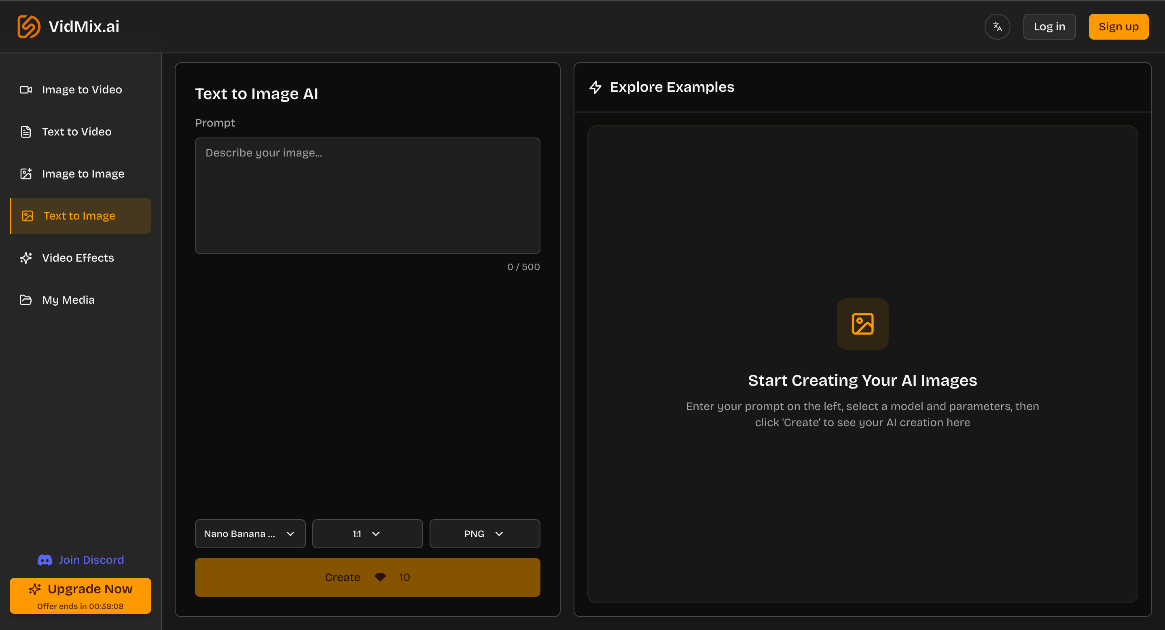The height and width of the screenshot is (630, 1165).
Task: Open the language translation selector
Action: tap(997, 27)
